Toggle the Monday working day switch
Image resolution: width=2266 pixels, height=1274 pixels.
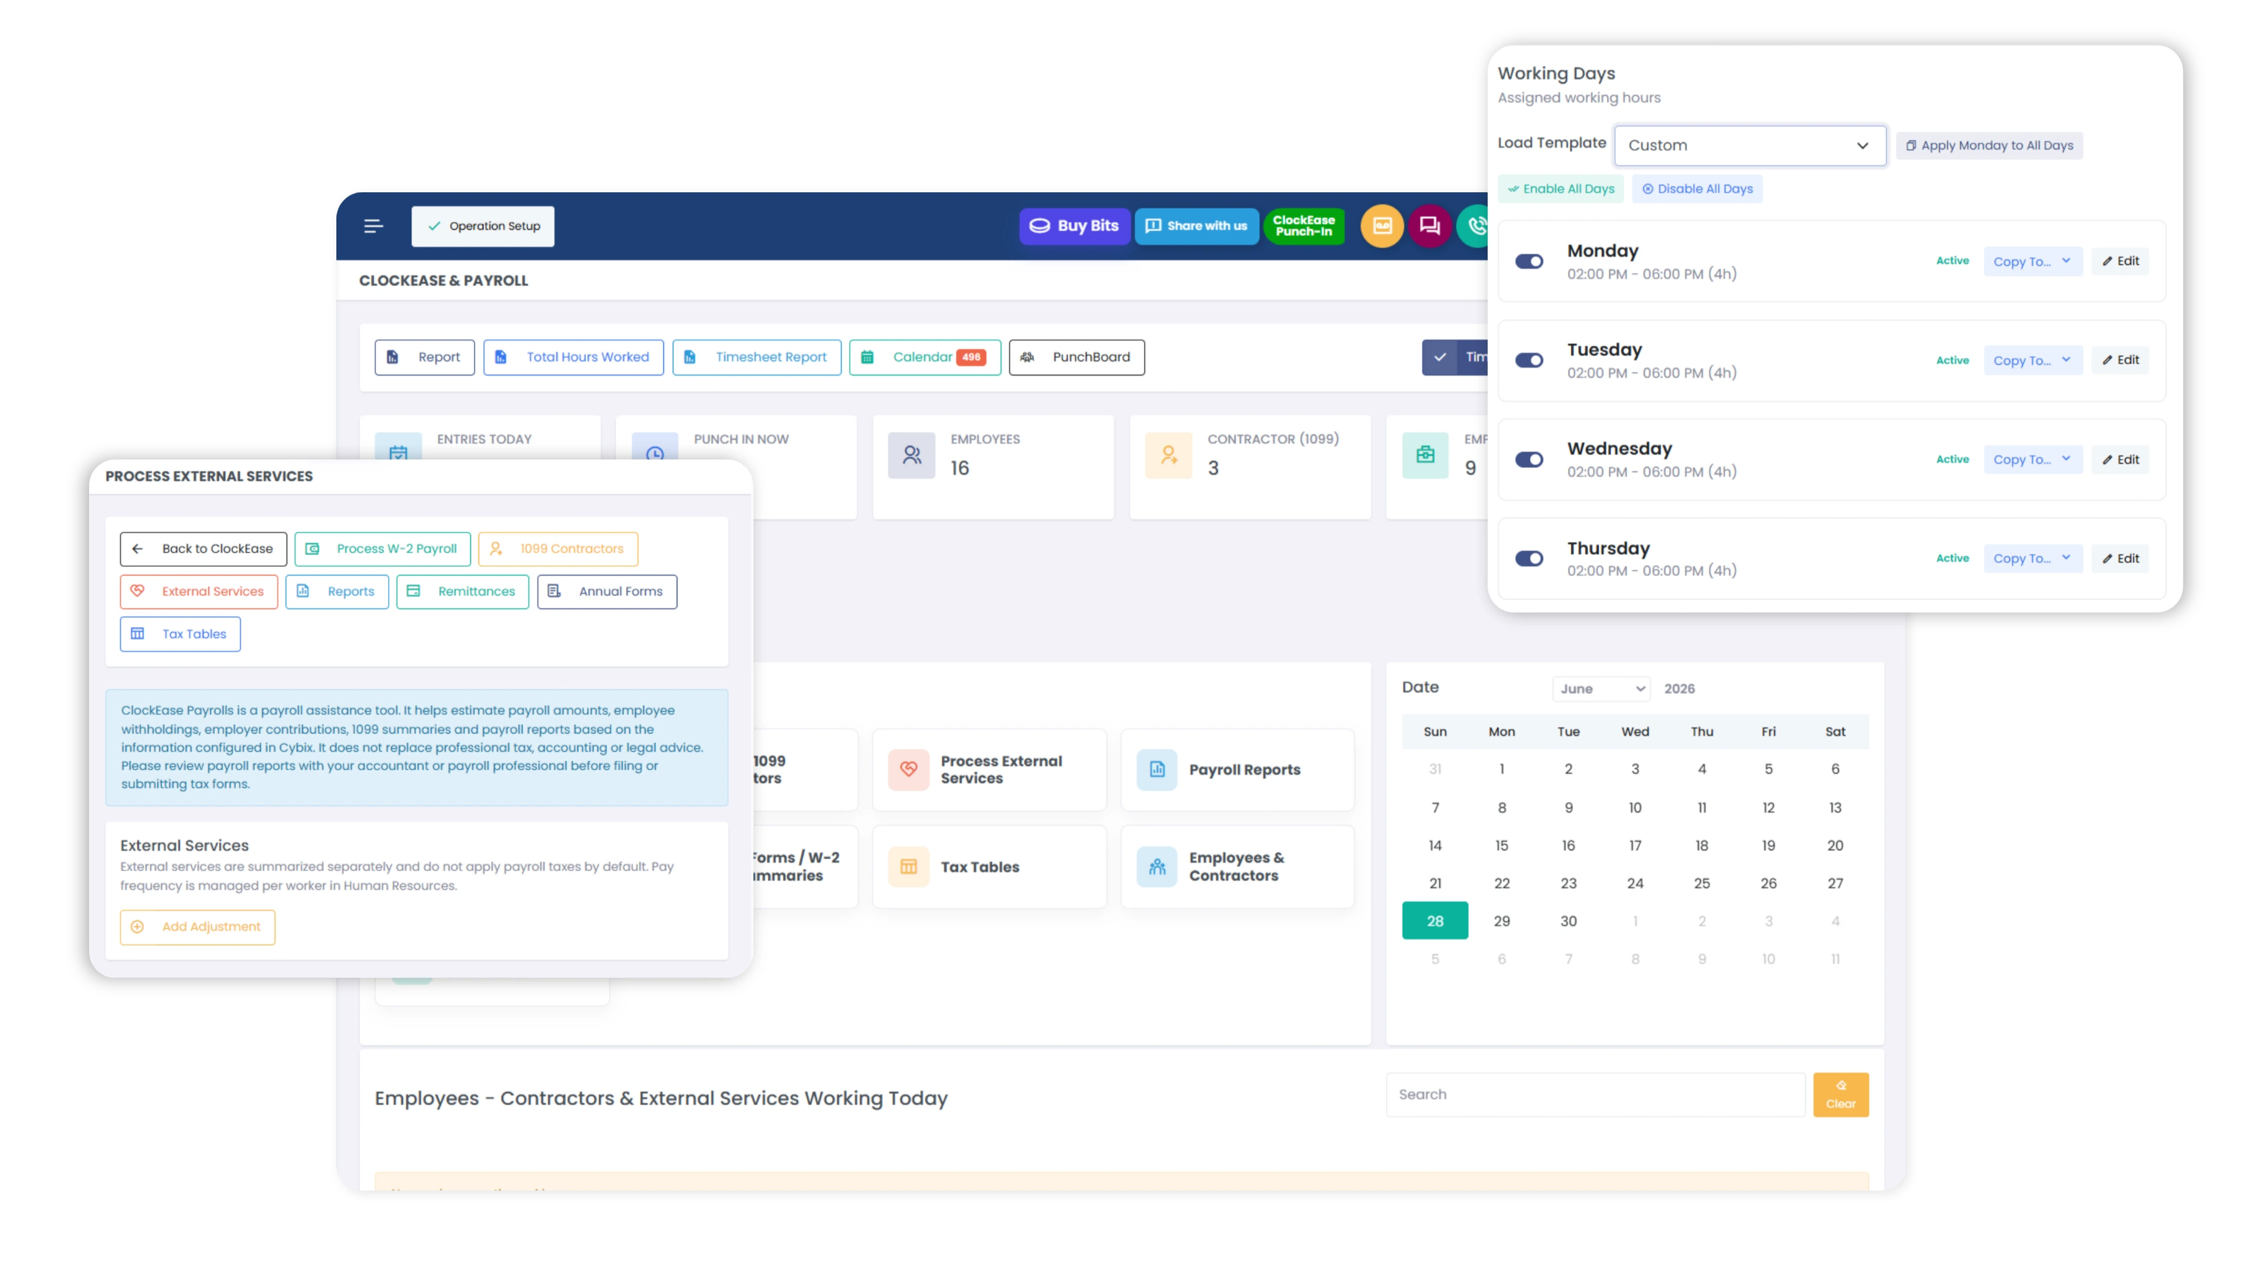pyautogui.click(x=1529, y=261)
